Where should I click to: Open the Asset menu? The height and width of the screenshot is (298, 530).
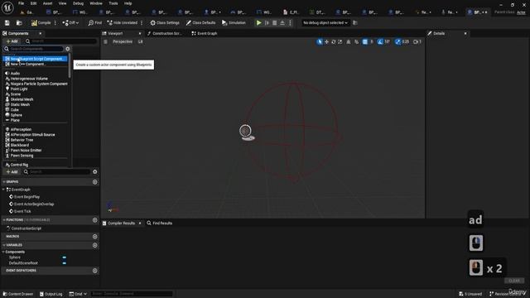tap(48, 3)
